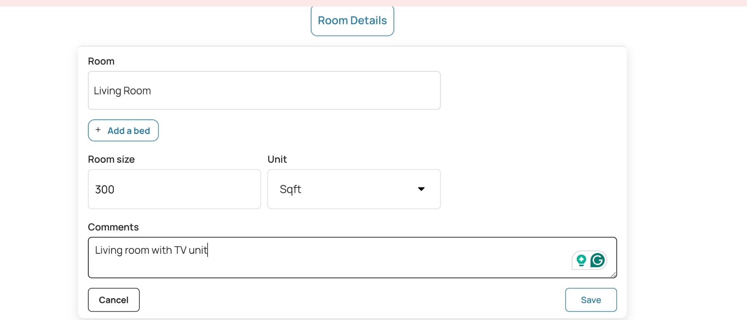
Task: Click the Room size field showing 300
Action: [174, 189]
